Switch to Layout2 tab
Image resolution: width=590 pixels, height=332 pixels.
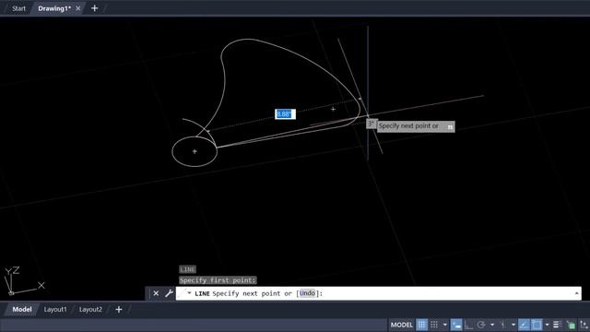[x=90, y=310]
